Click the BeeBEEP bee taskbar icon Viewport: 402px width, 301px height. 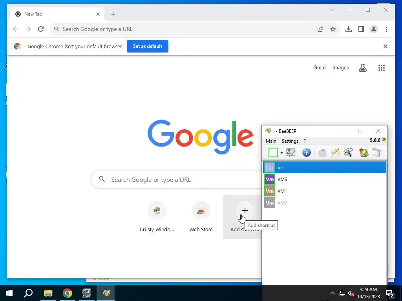tap(106, 293)
